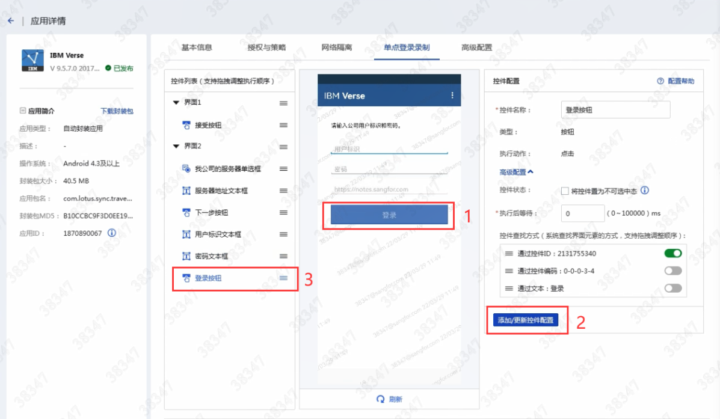The height and width of the screenshot is (419, 720).
Task: Click the 添加/更新控件配置 button
Action: (x=525, y=320)
